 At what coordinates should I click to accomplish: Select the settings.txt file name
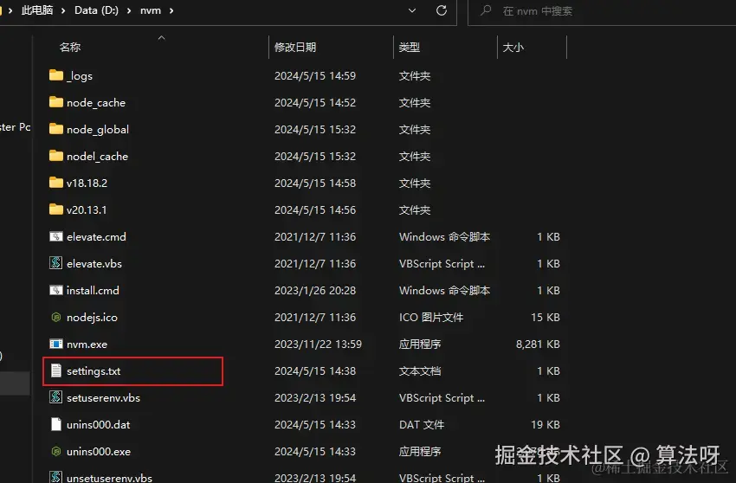point(94,370)
